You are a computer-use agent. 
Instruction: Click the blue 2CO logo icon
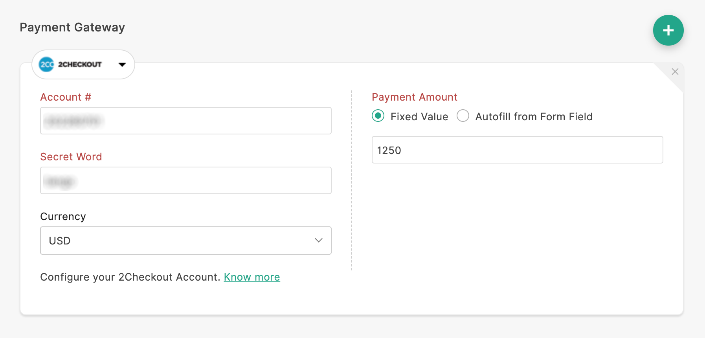[x=46, y=64]
